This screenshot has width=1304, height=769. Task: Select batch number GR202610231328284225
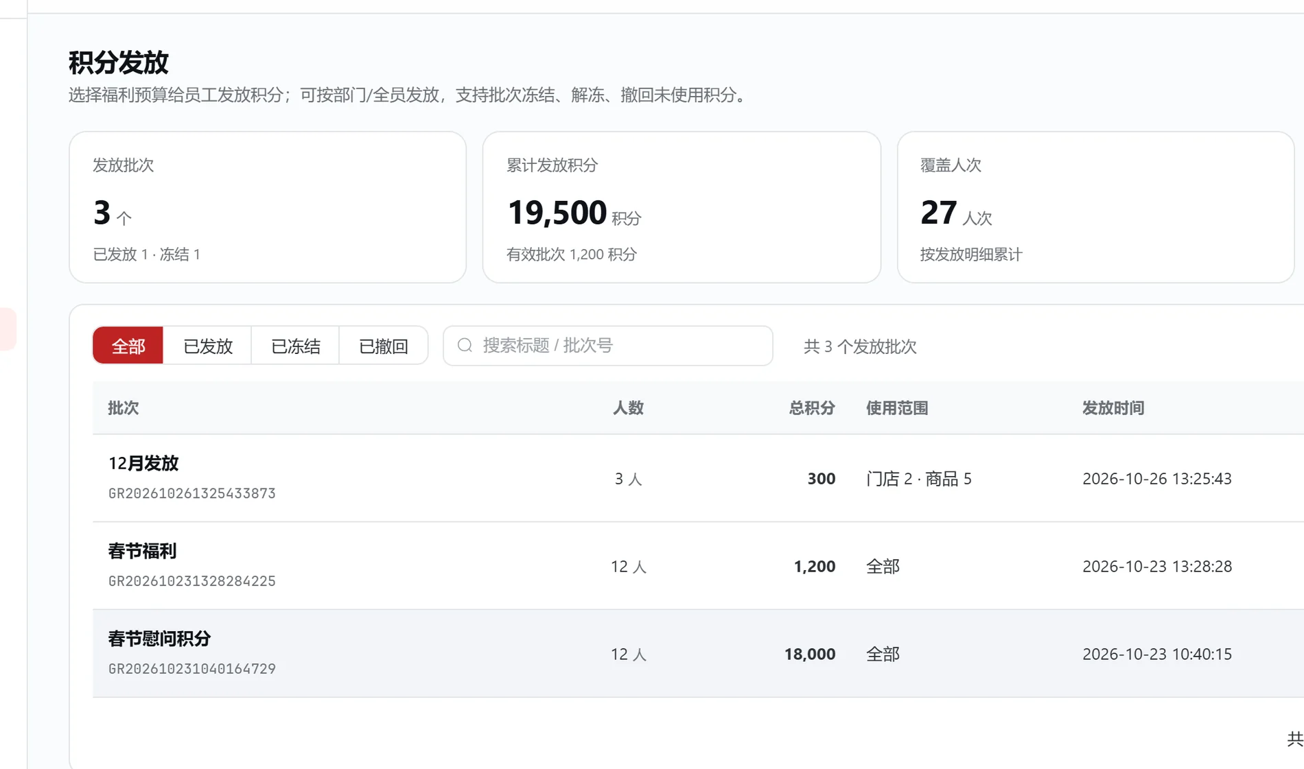click(192, 581)
